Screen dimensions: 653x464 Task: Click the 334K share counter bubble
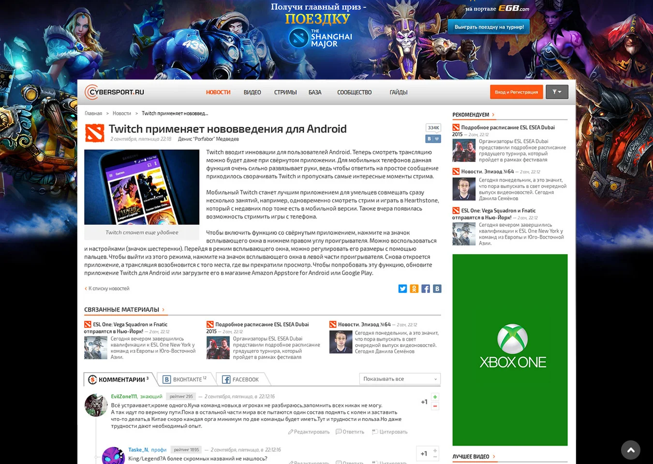pos(433,128)
